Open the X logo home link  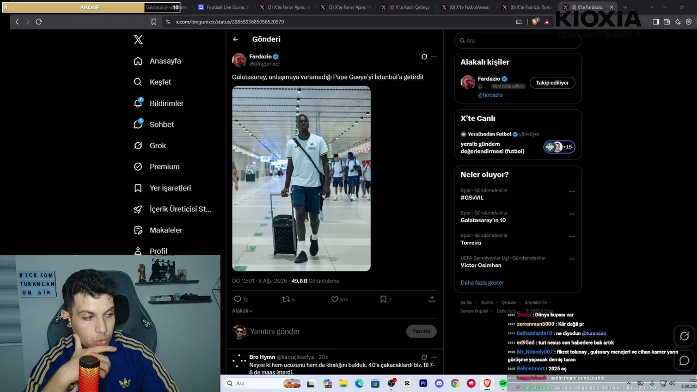[138, 40]
